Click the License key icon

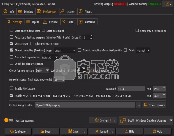coord(62,11)
